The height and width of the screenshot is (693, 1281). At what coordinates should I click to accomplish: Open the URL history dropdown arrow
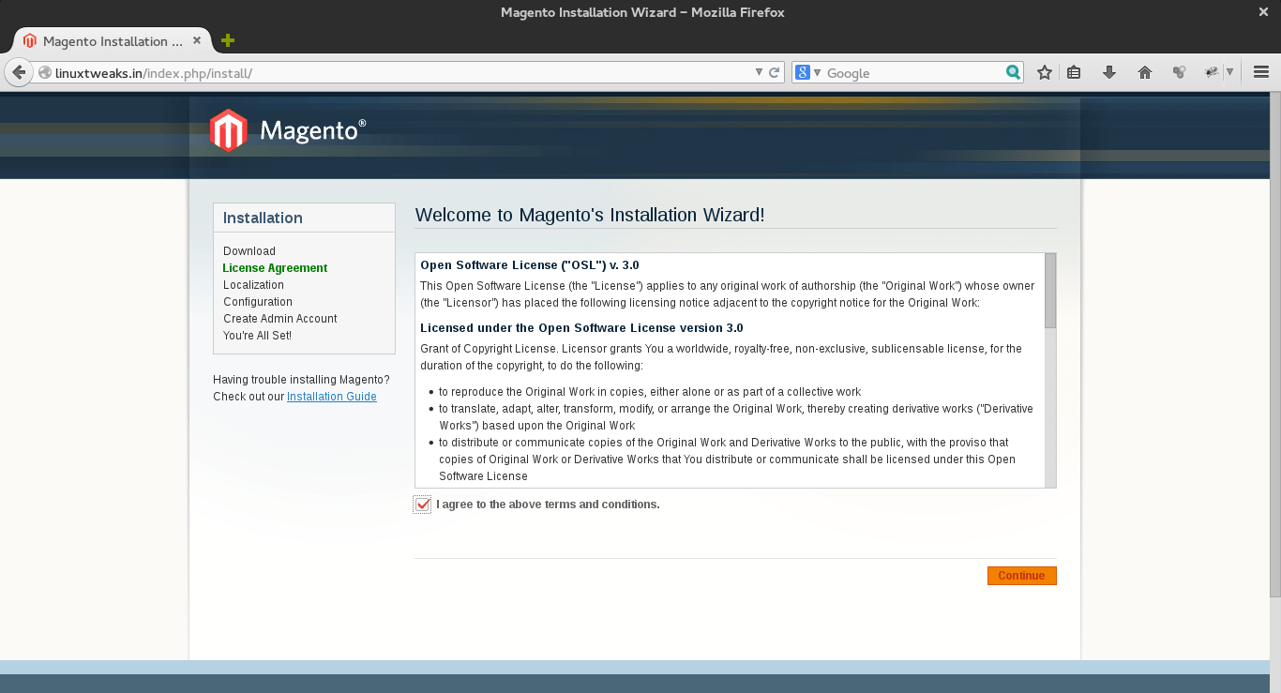[x=760, y=72]
